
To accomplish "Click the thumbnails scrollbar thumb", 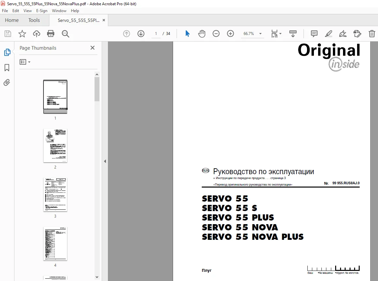I will 97,89.
